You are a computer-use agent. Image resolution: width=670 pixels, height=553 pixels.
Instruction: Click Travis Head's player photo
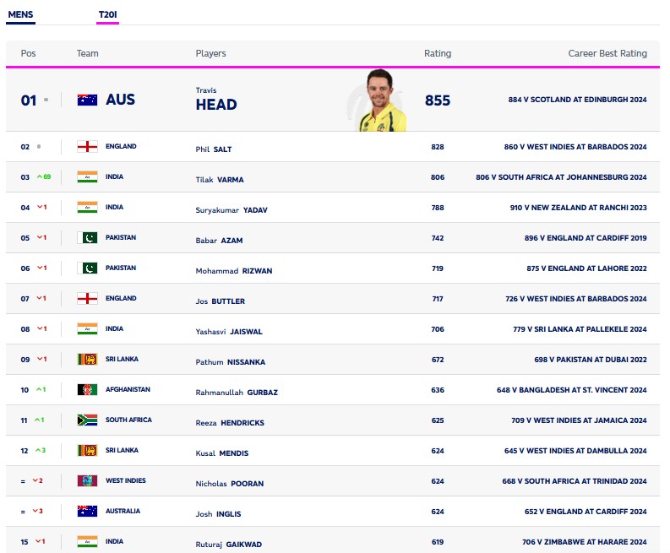[381, 100]
